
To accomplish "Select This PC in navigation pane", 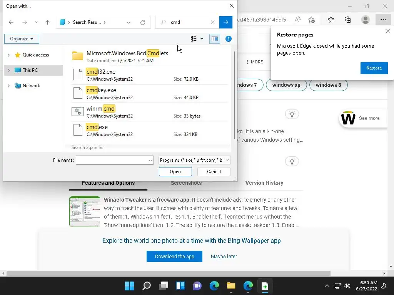I will coord(30,70).
